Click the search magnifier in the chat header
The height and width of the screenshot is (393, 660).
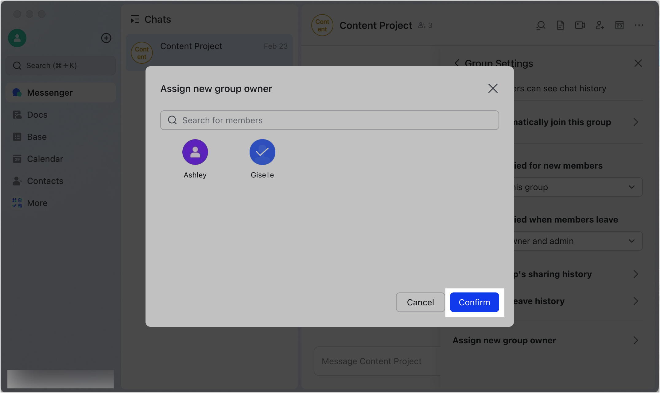[541, 25]
